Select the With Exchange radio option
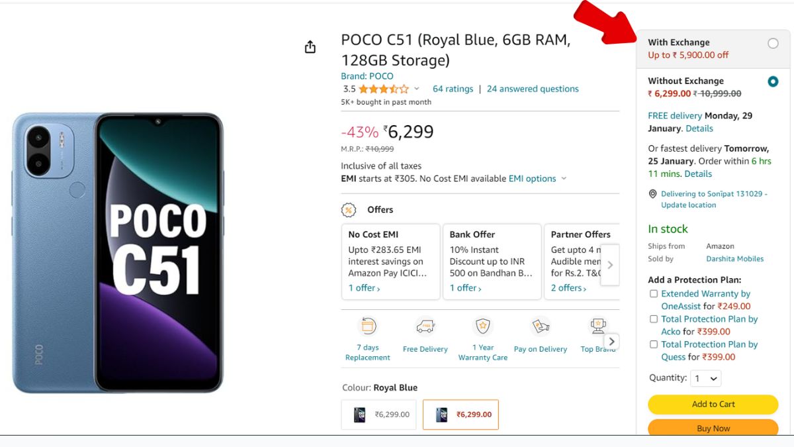Image resolution: width=794 pixels, height=447 pixels. (773, 44)
